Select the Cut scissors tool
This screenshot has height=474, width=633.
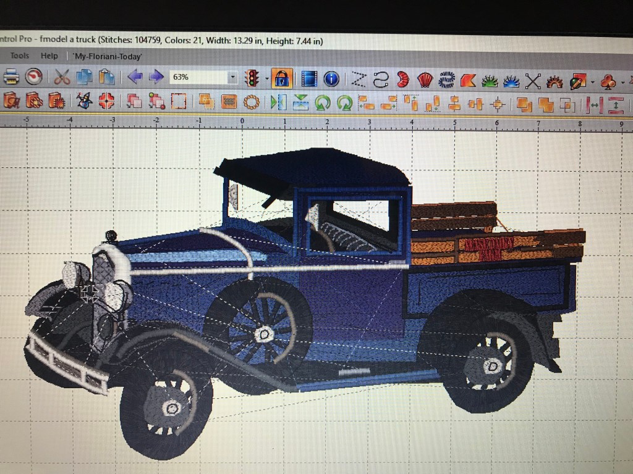point(62,77)
